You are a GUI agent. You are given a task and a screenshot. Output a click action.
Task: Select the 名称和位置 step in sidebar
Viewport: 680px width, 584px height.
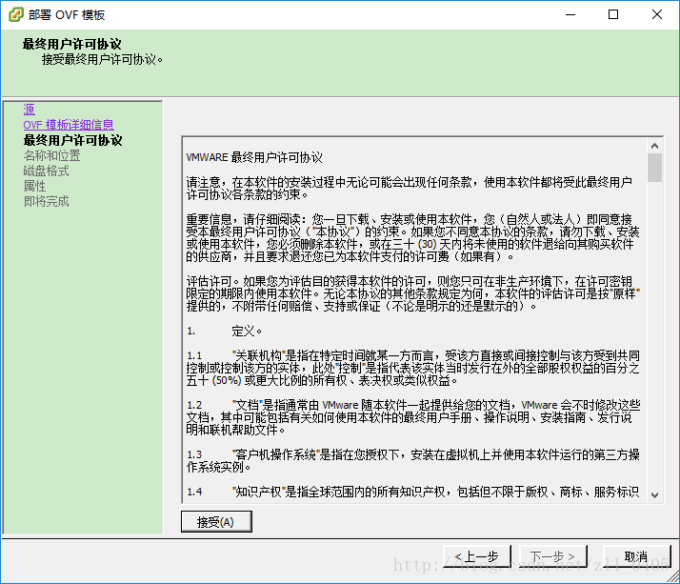(x=52, y=155)
